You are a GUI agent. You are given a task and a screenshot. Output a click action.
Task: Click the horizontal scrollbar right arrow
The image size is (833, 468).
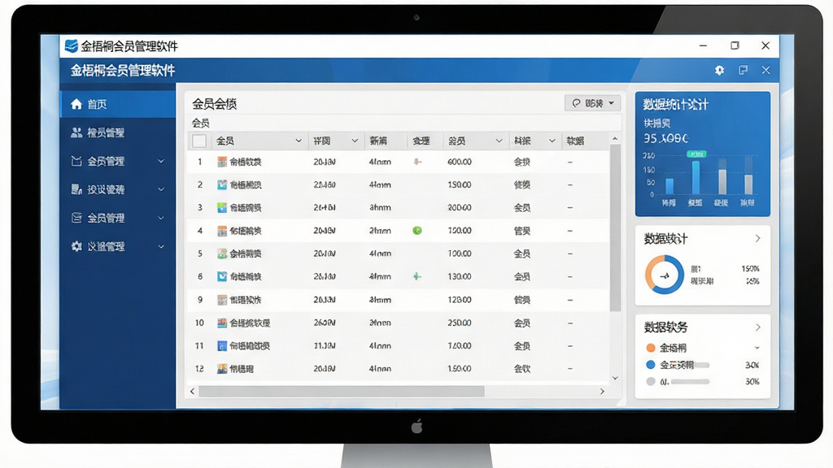[602, 392]
